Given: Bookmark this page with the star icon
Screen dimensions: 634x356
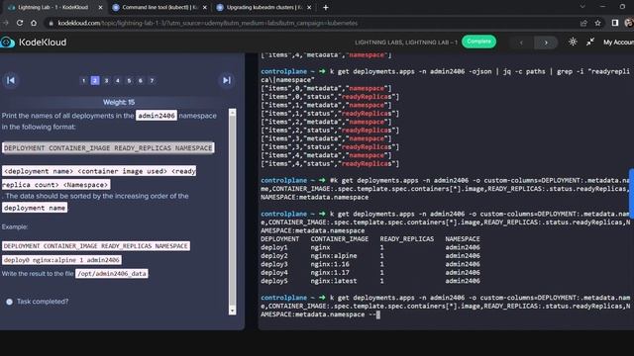Looking at the screenshot, I should coord(597,23).
